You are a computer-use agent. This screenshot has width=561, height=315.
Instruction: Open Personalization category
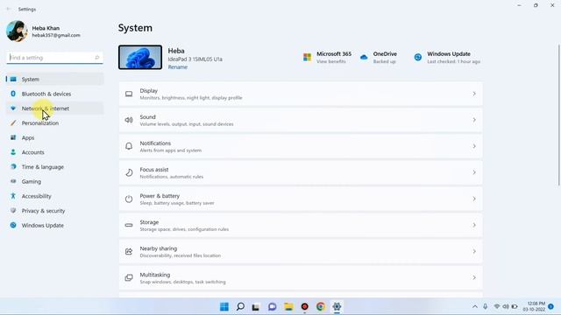point(54,122)
